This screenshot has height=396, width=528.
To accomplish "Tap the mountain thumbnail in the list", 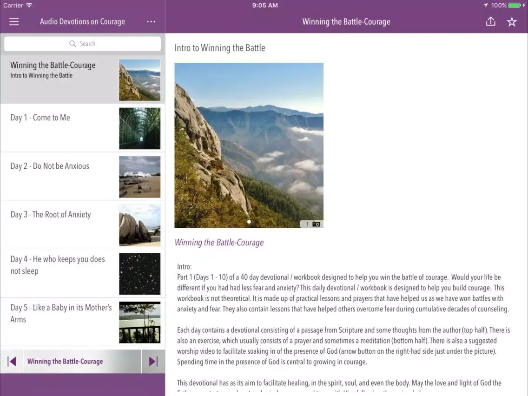I will (x=140, y=80).
